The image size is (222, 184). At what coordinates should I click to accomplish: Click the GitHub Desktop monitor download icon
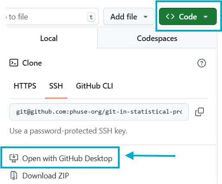(x=14, y=158)
